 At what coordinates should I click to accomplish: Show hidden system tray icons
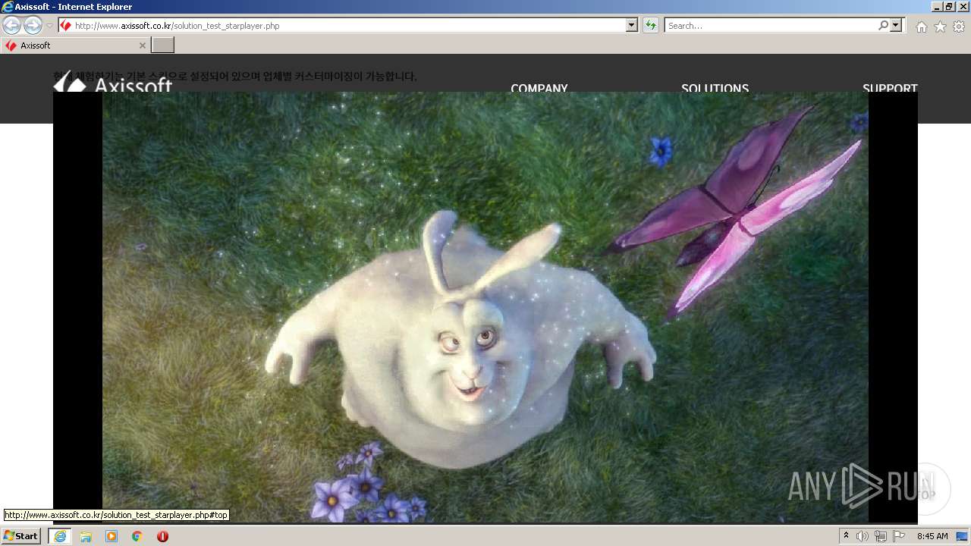click(847, 536)
